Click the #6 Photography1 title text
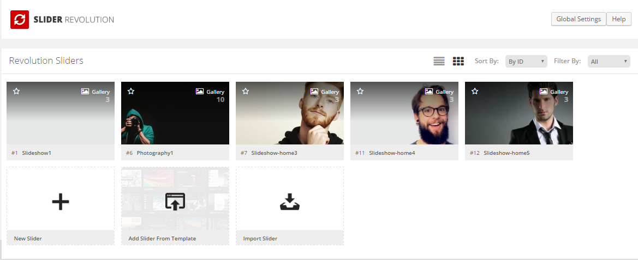This screenshot has width=638, height=260. [150, 153]
